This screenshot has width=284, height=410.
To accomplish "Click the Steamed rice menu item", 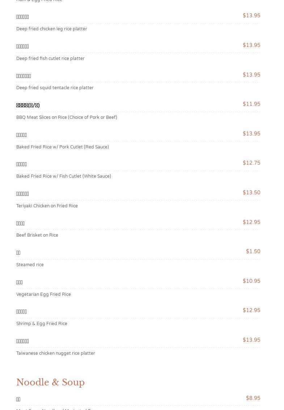I will point(30,265).
